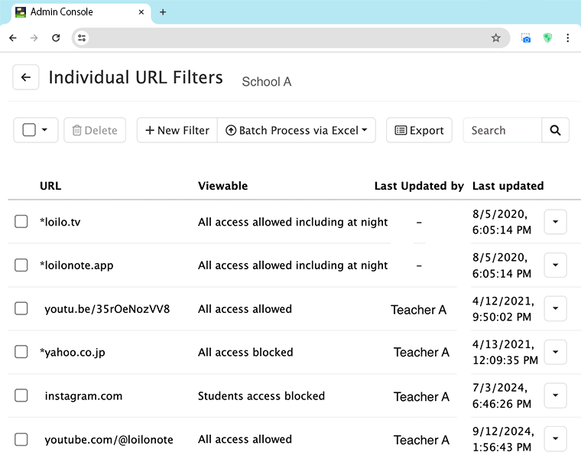Click the 7/3/2024 timestamp cell
Screen dimensions: 581x459
(x=501, y=396)
